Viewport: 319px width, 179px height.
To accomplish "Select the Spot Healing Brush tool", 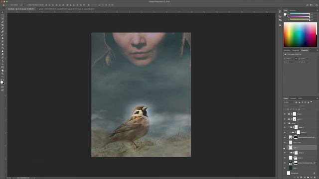I will [2, 32].
